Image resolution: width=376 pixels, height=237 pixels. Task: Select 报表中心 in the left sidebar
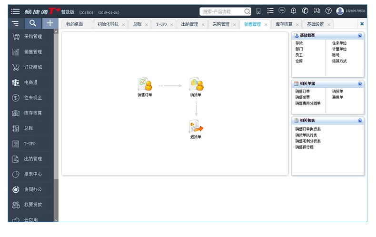33,174
